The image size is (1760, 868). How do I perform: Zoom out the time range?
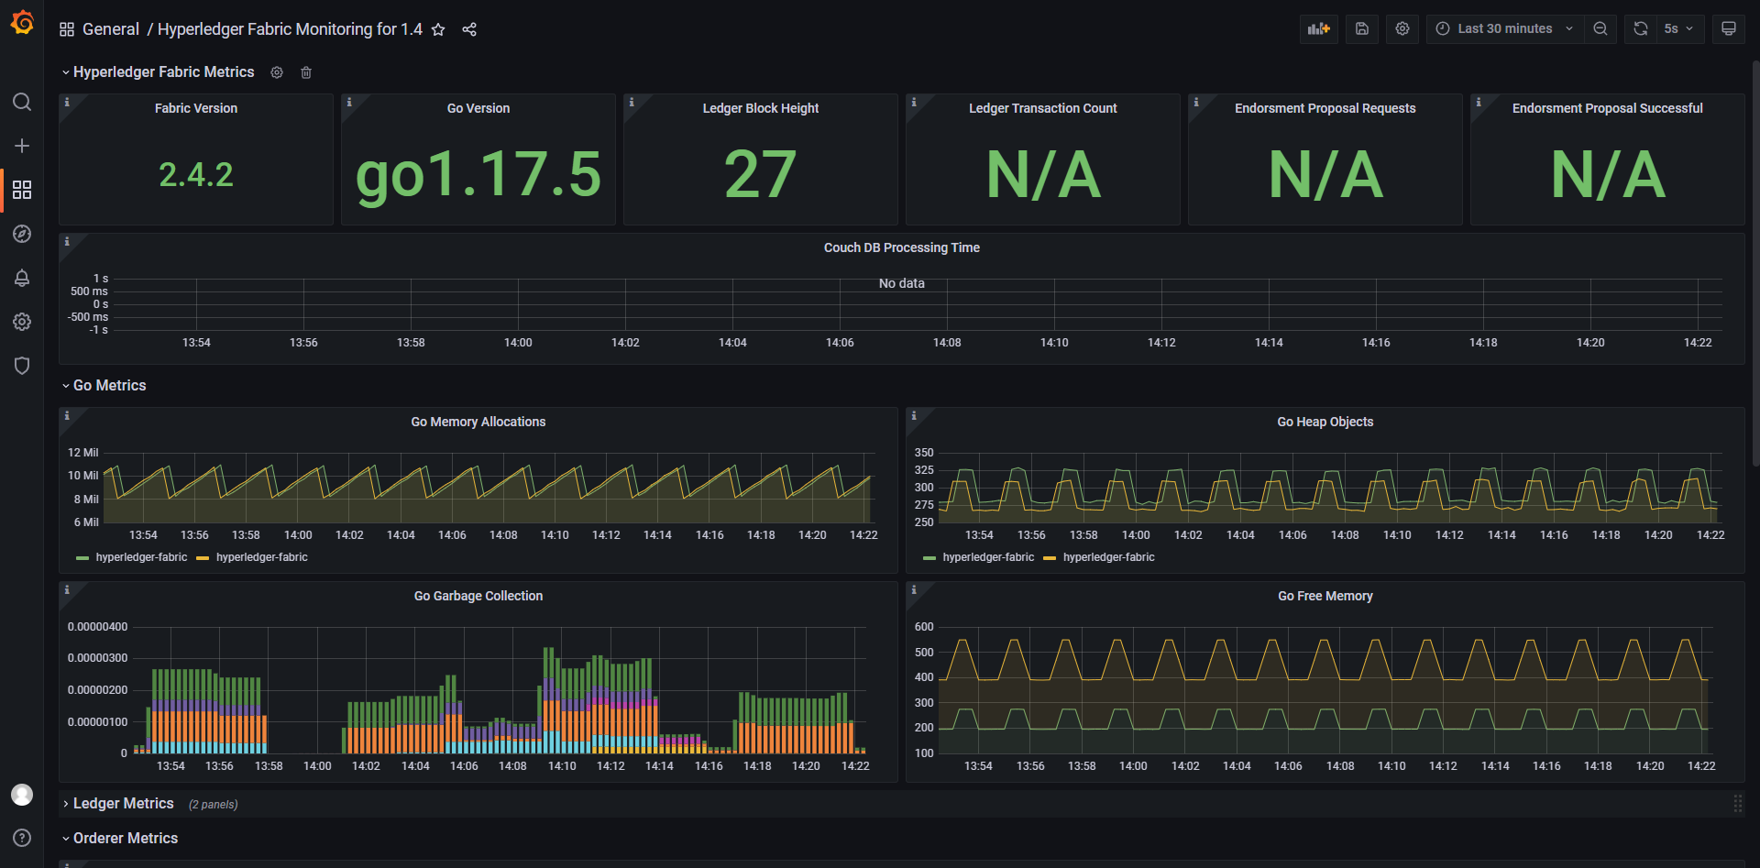tap(1600, 28)
